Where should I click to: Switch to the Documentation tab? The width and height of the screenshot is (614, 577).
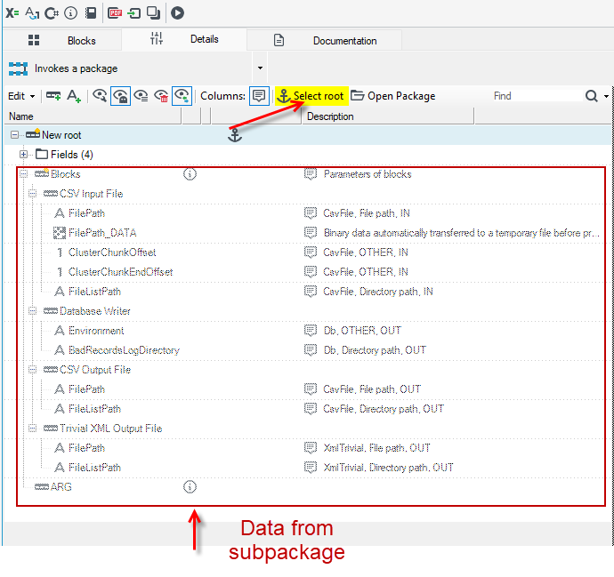pos(324,40)
